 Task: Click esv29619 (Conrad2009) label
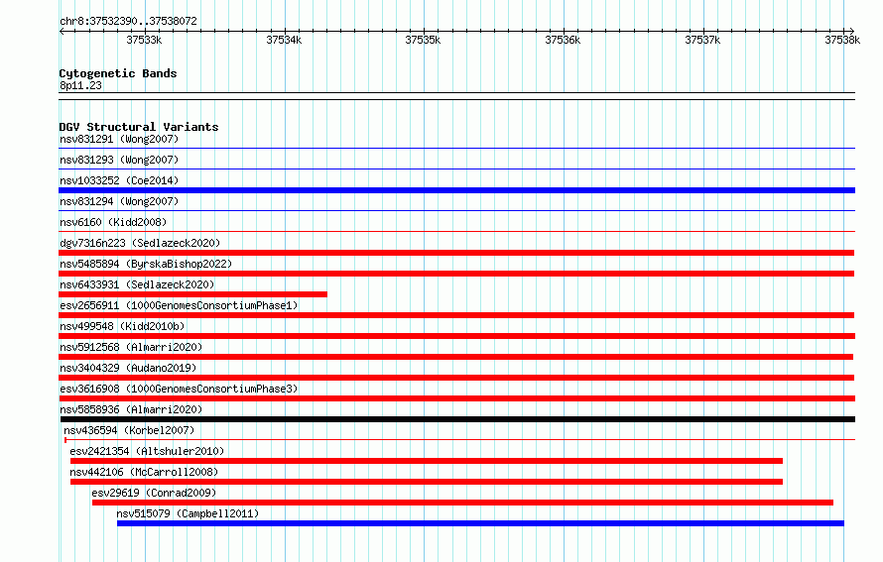coord(154,493)
